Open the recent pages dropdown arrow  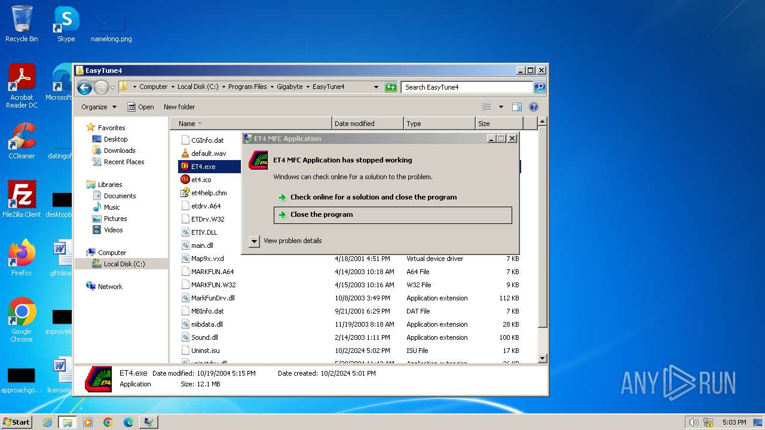[113, 87]
